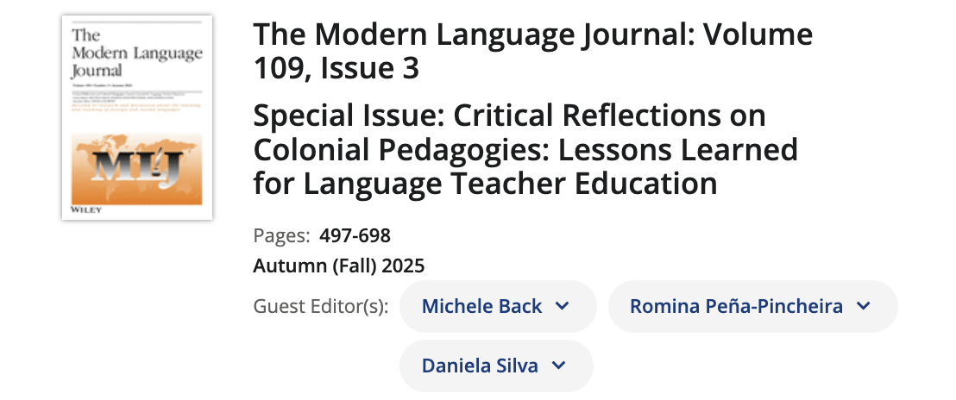Click the chevron next to Romina Peña-Pincheira
This screenshot has height=400, width=956.
(x=863, y=306)
